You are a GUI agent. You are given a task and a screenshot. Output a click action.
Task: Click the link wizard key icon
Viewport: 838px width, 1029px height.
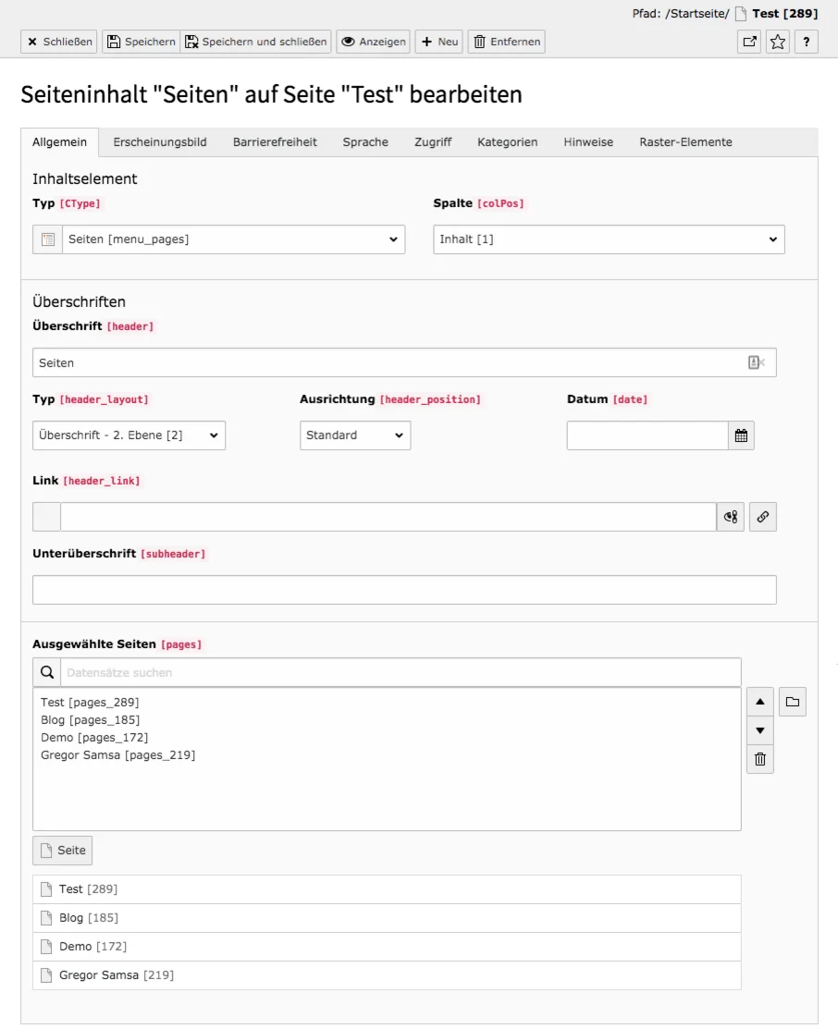click(x=730, y=517)
